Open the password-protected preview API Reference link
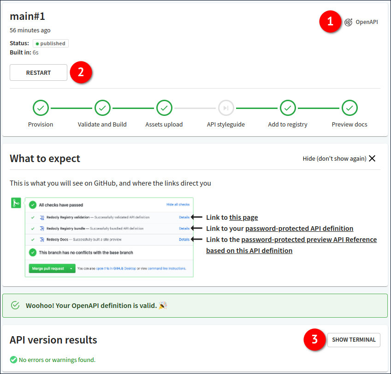This screenshot has height=374, width=391. [x=291, y=245]
